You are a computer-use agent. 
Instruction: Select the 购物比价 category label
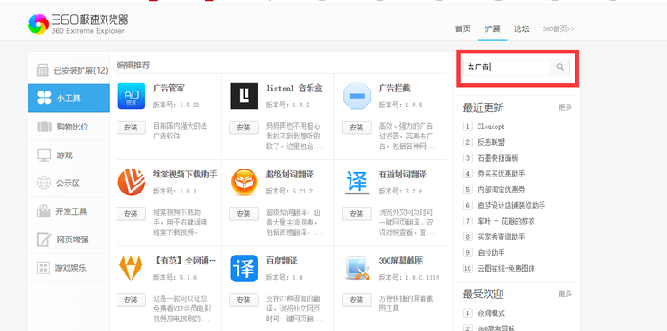pyautogui.click(x=72, y=127)
